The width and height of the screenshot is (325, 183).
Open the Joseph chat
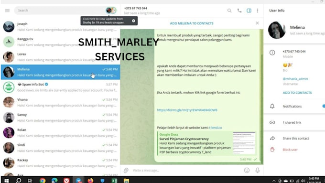(60, 27)
